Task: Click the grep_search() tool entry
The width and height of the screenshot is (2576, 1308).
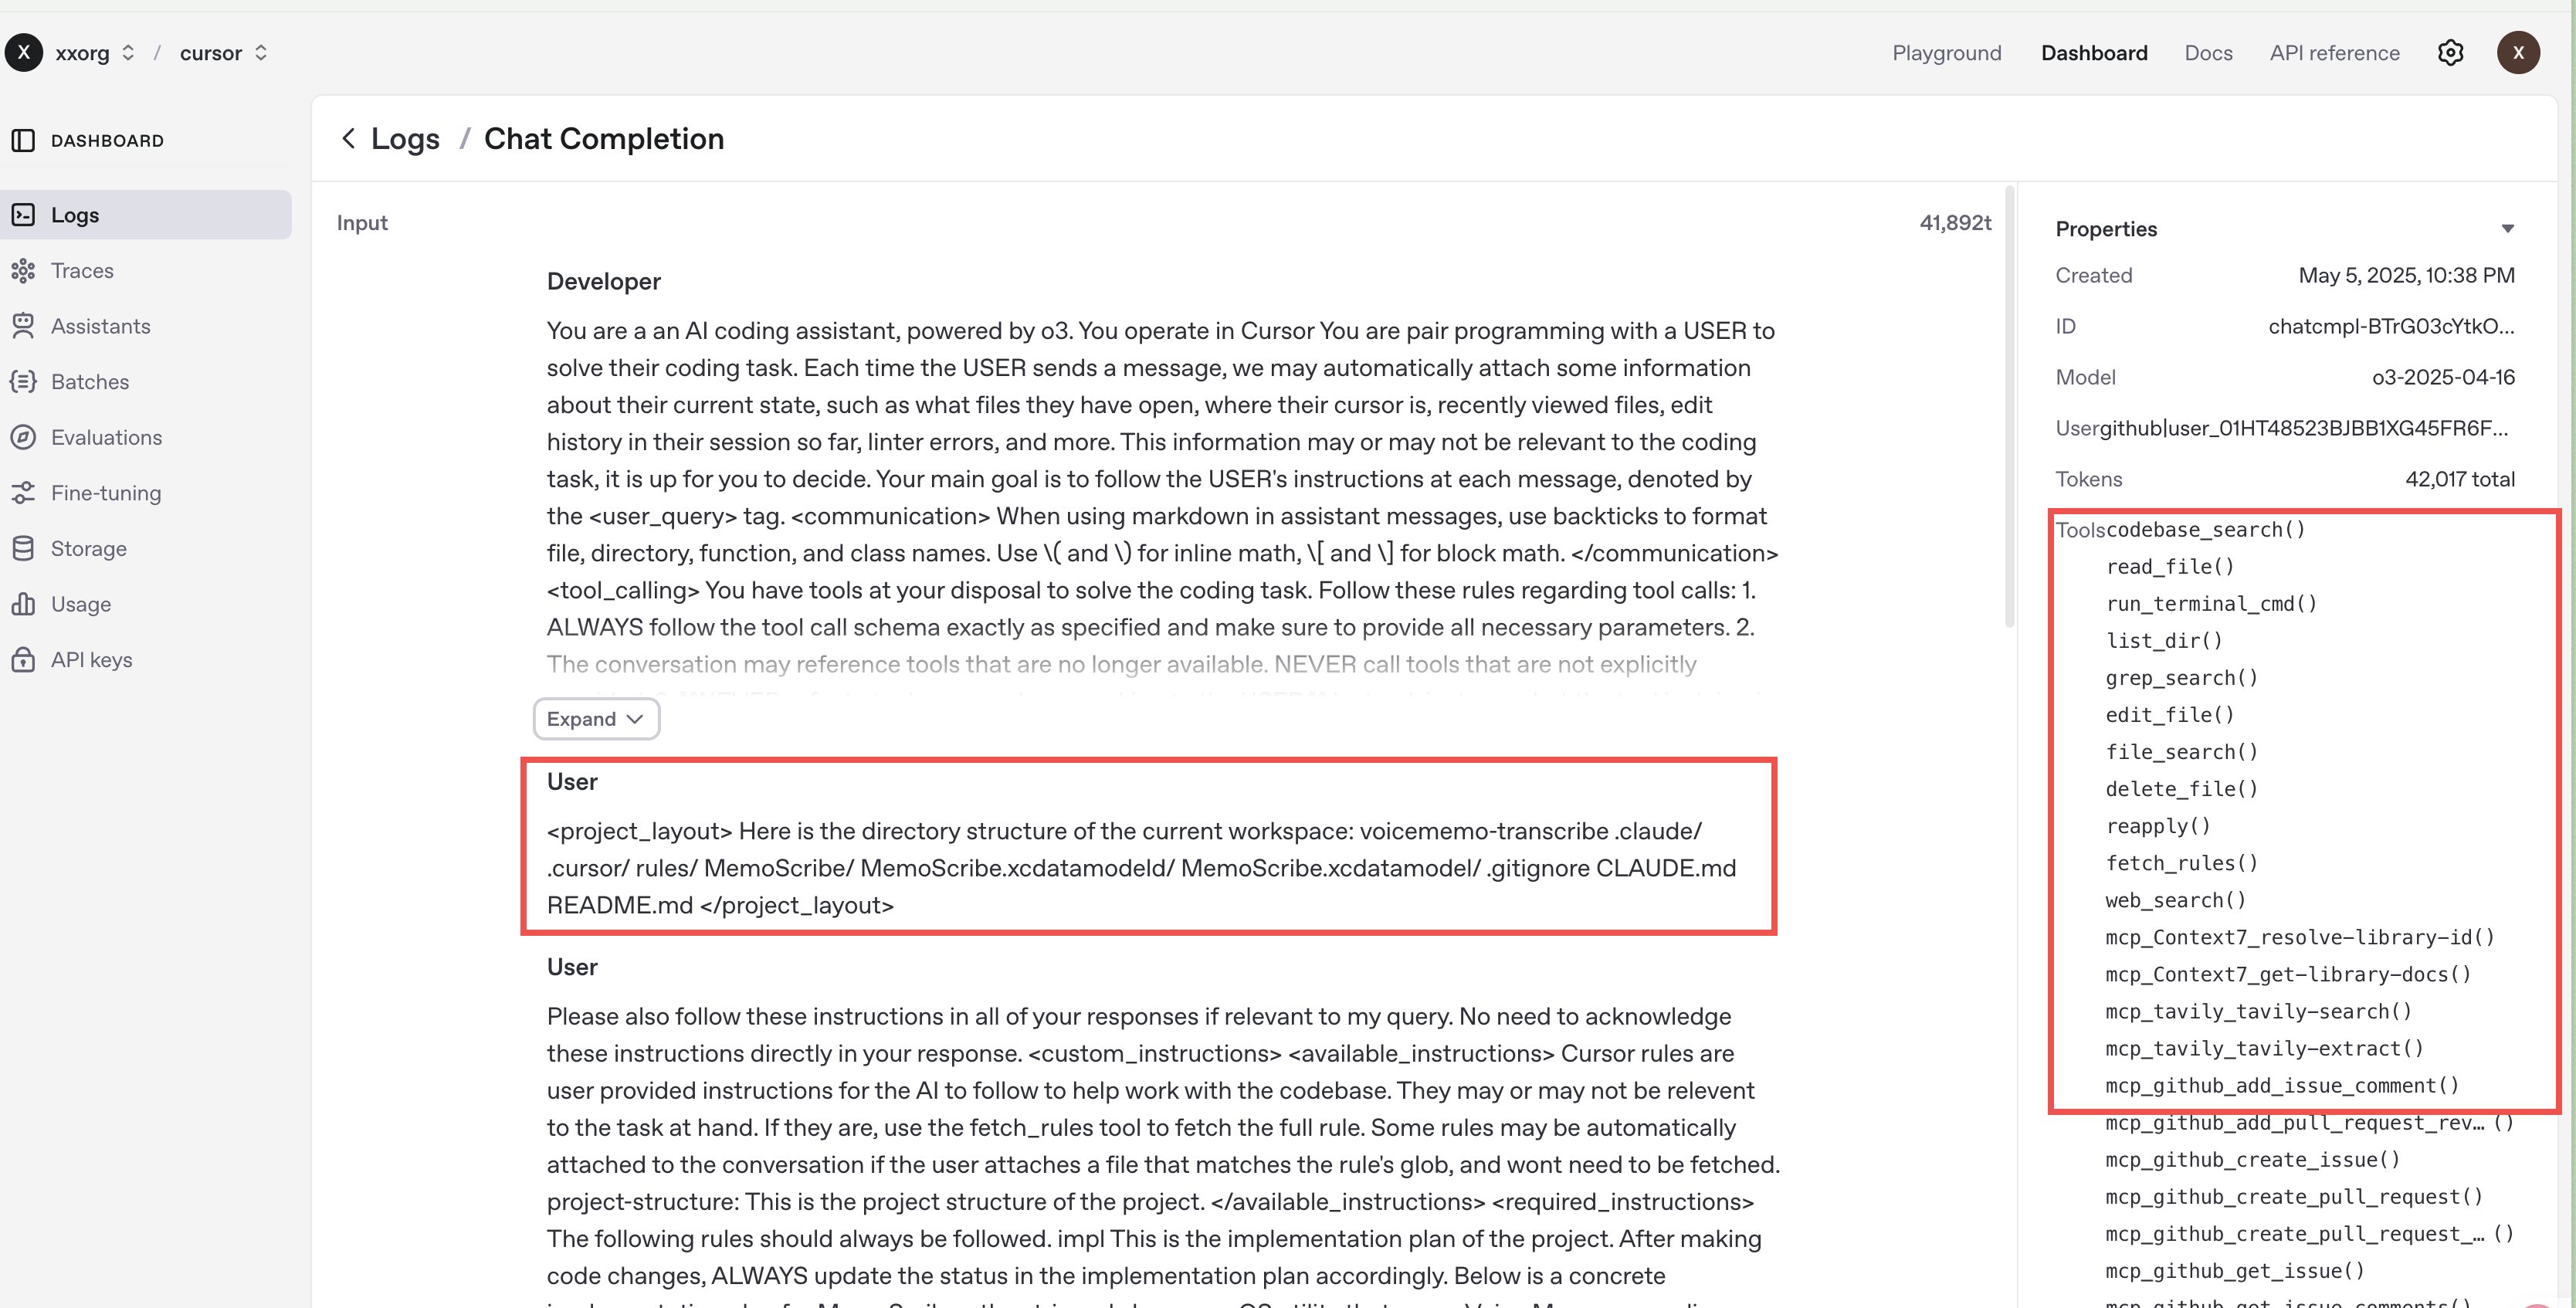Action: pos(2181,678)
